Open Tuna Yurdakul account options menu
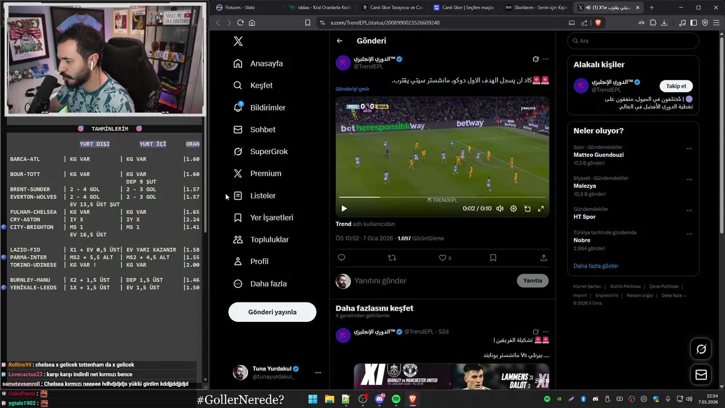The height and width of the screenshot is (408, 725). [318, 372]
